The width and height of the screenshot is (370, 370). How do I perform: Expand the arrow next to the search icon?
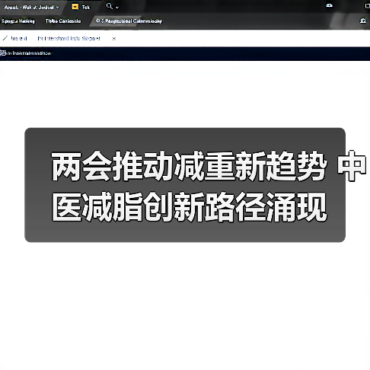pyautogui.click(x=117, y=8)
